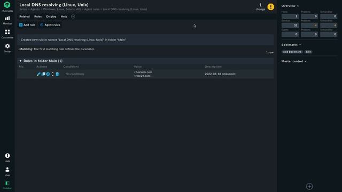The image size is (342, 192).
Task: Click the Description column header
Action: tap(213, 67)
